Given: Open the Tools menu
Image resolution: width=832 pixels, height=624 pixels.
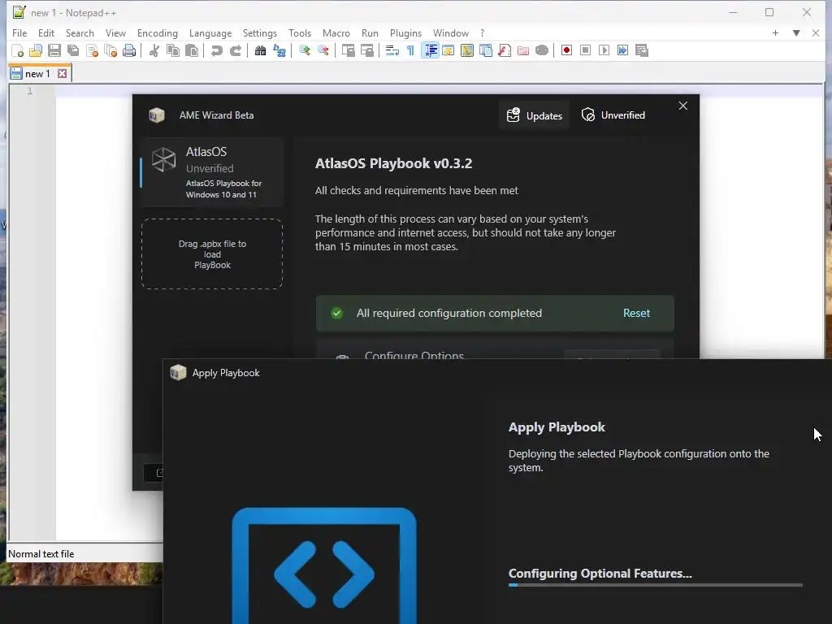Looking at the screenshot, I should coord(300,32).
